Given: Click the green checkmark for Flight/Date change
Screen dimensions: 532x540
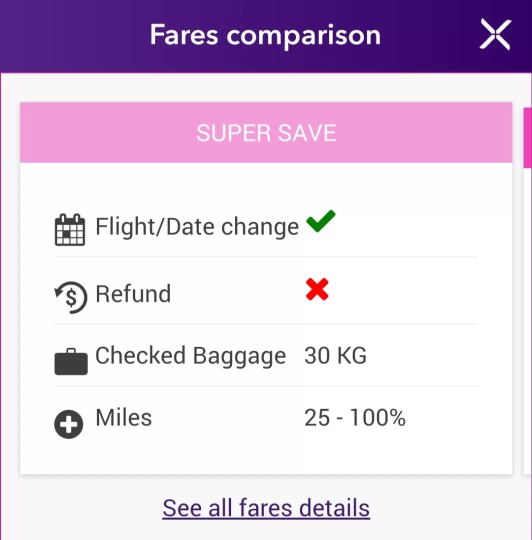Looking at the screenshot, I should click(x=320, y=221).
